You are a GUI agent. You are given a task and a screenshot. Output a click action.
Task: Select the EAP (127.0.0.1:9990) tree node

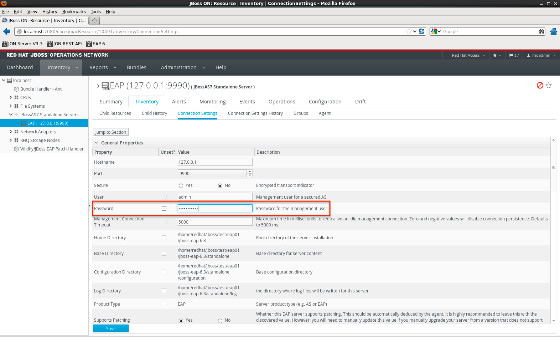point(48,123)
